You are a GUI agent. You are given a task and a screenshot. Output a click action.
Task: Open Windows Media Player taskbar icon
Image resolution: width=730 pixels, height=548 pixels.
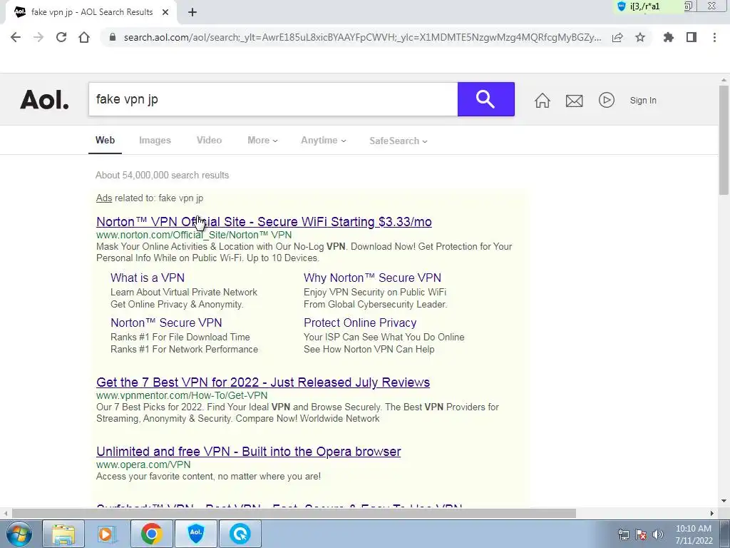pyautogui.click(x=106, y=534)
